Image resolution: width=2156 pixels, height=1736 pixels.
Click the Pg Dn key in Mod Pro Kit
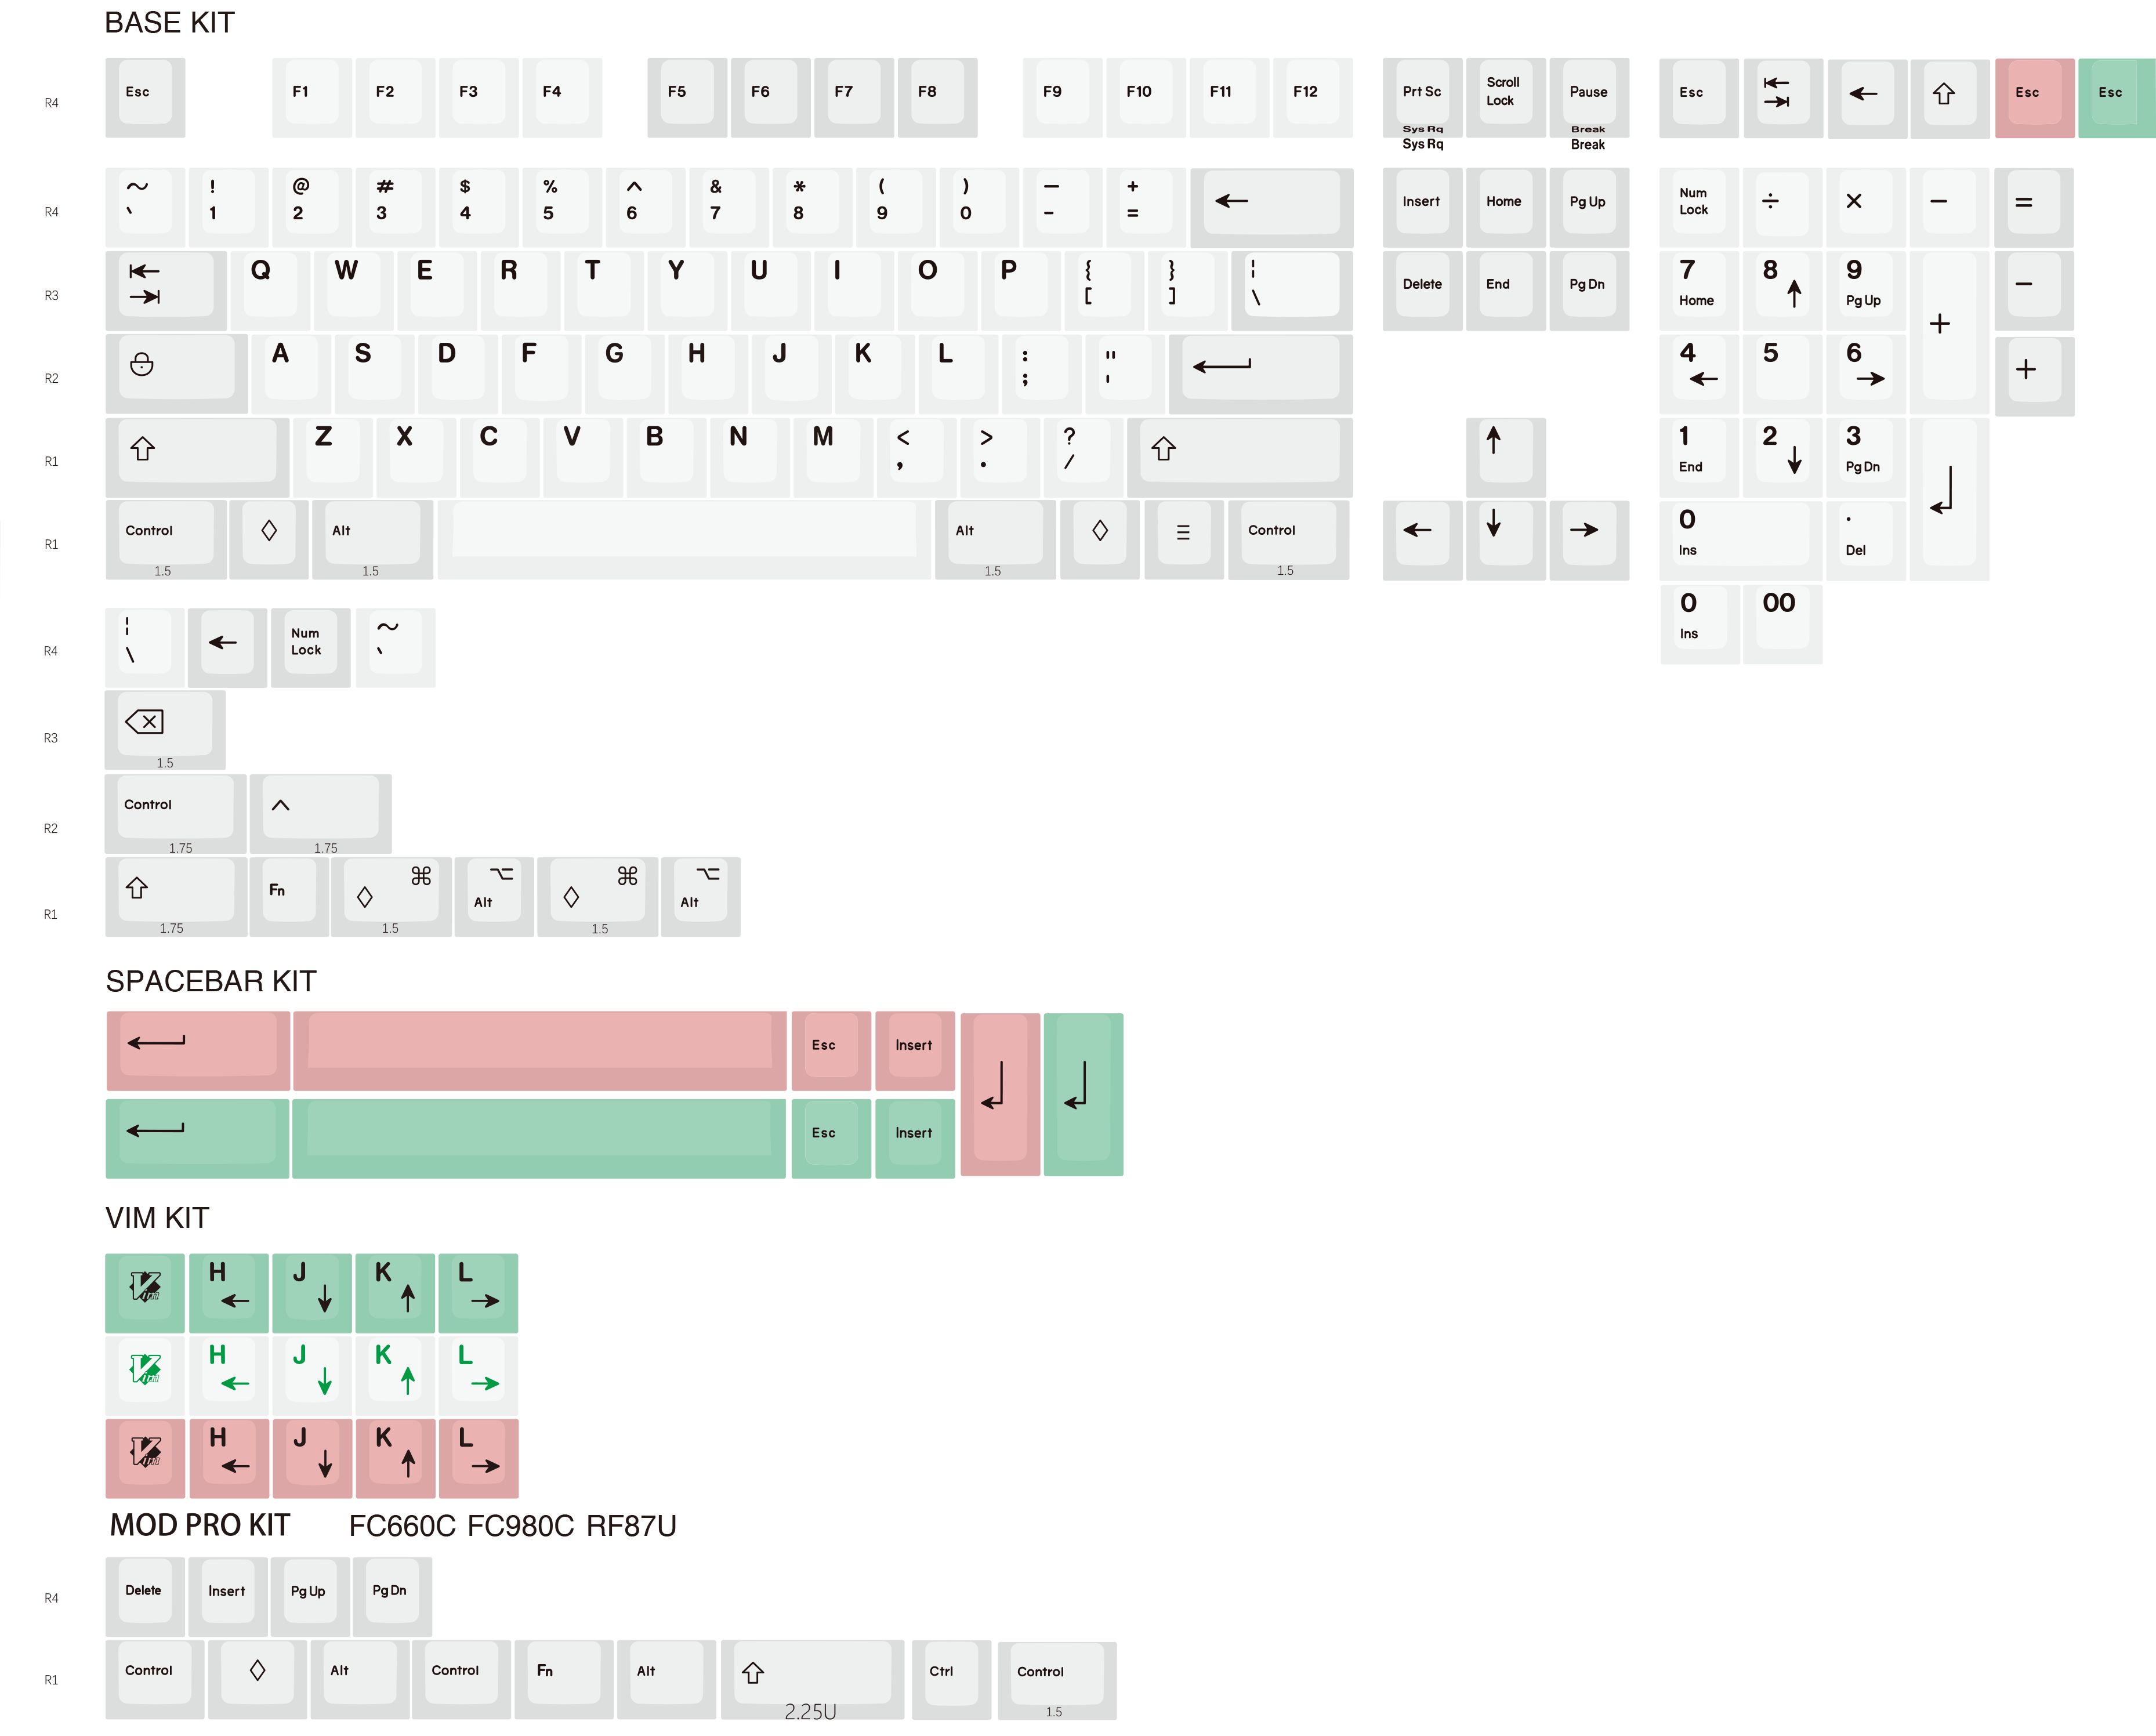coord(393,1597)
